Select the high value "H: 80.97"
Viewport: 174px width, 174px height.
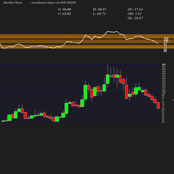point(100,9)
